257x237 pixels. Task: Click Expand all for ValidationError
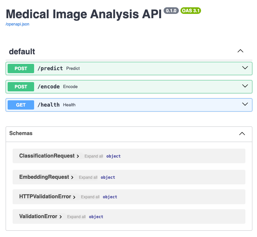77,217
